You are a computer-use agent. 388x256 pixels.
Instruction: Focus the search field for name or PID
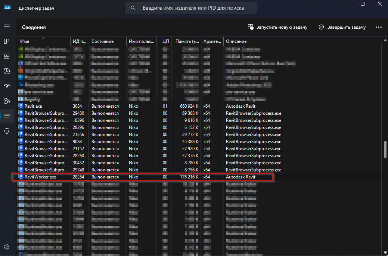tap(191, 8)
